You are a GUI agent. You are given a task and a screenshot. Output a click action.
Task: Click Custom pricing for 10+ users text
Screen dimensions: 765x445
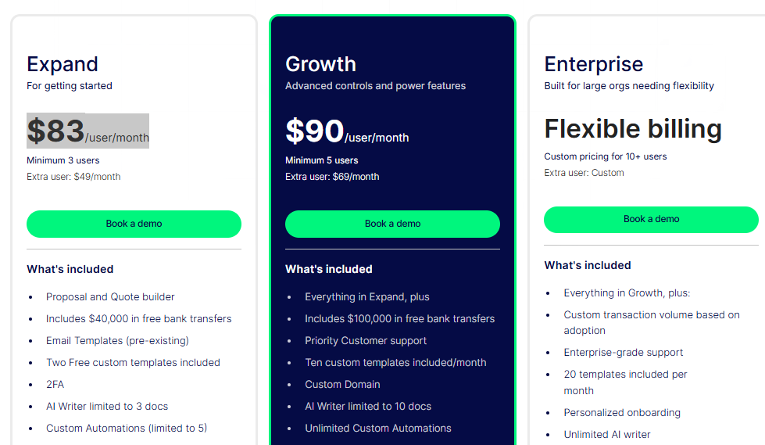(x=606, y=156)
